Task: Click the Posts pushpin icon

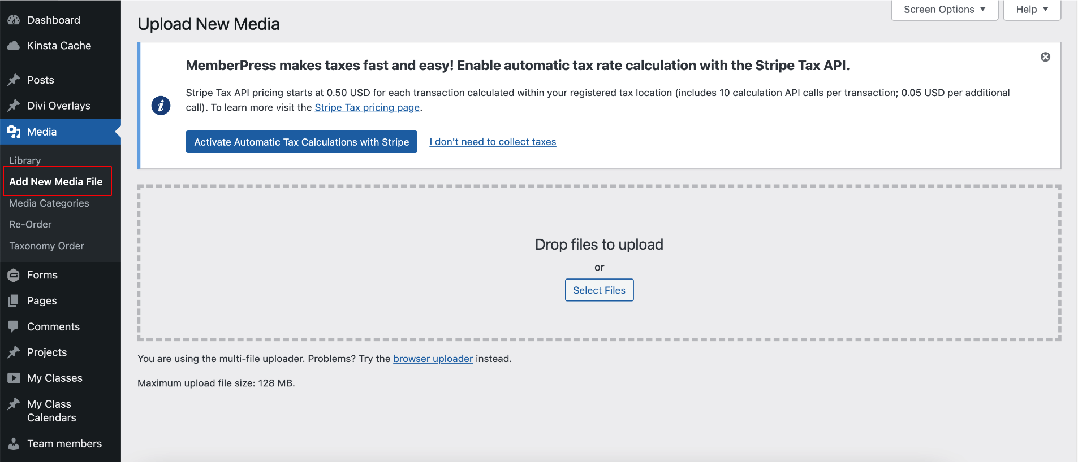Action: (x=14, y=80)
